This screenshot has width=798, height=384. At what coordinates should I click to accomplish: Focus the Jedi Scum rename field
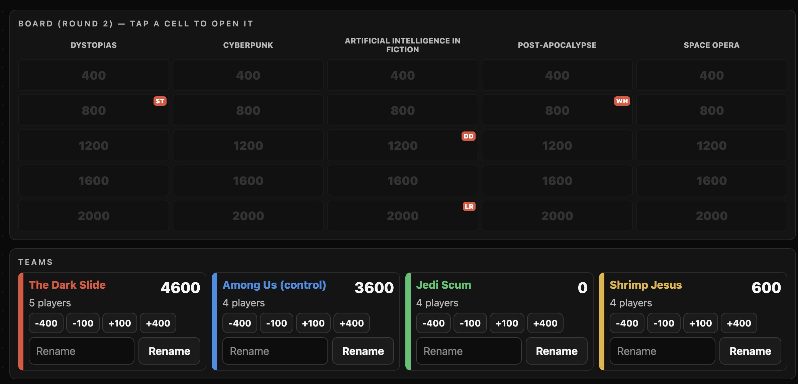(x=469, y=351)
